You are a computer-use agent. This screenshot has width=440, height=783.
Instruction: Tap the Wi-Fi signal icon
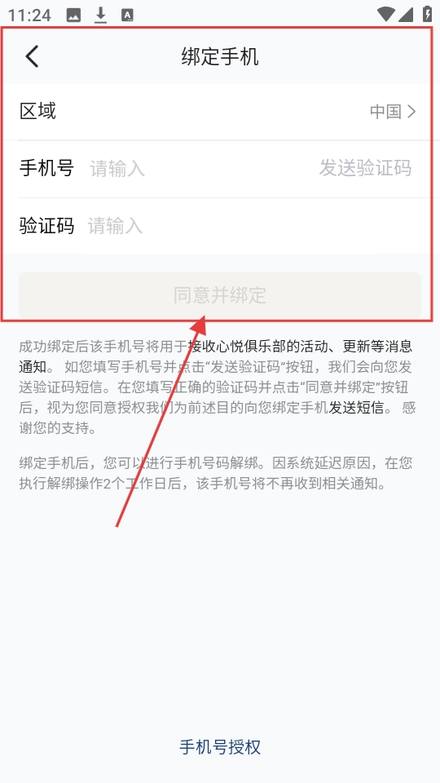tap(385, 14)
